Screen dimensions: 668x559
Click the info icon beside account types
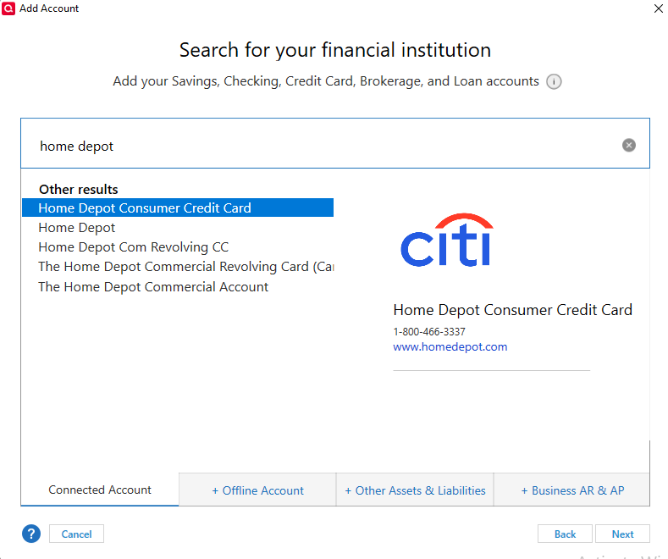click(x=554, y=81)
